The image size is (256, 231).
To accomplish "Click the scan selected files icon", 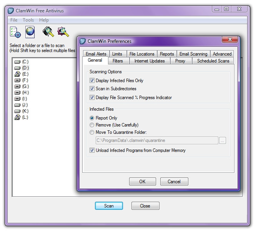I will [63, 32].
